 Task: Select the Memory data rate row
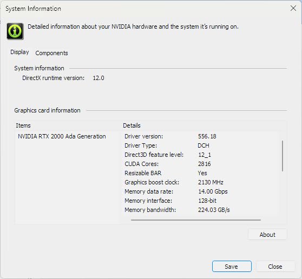tap(201, 191)
